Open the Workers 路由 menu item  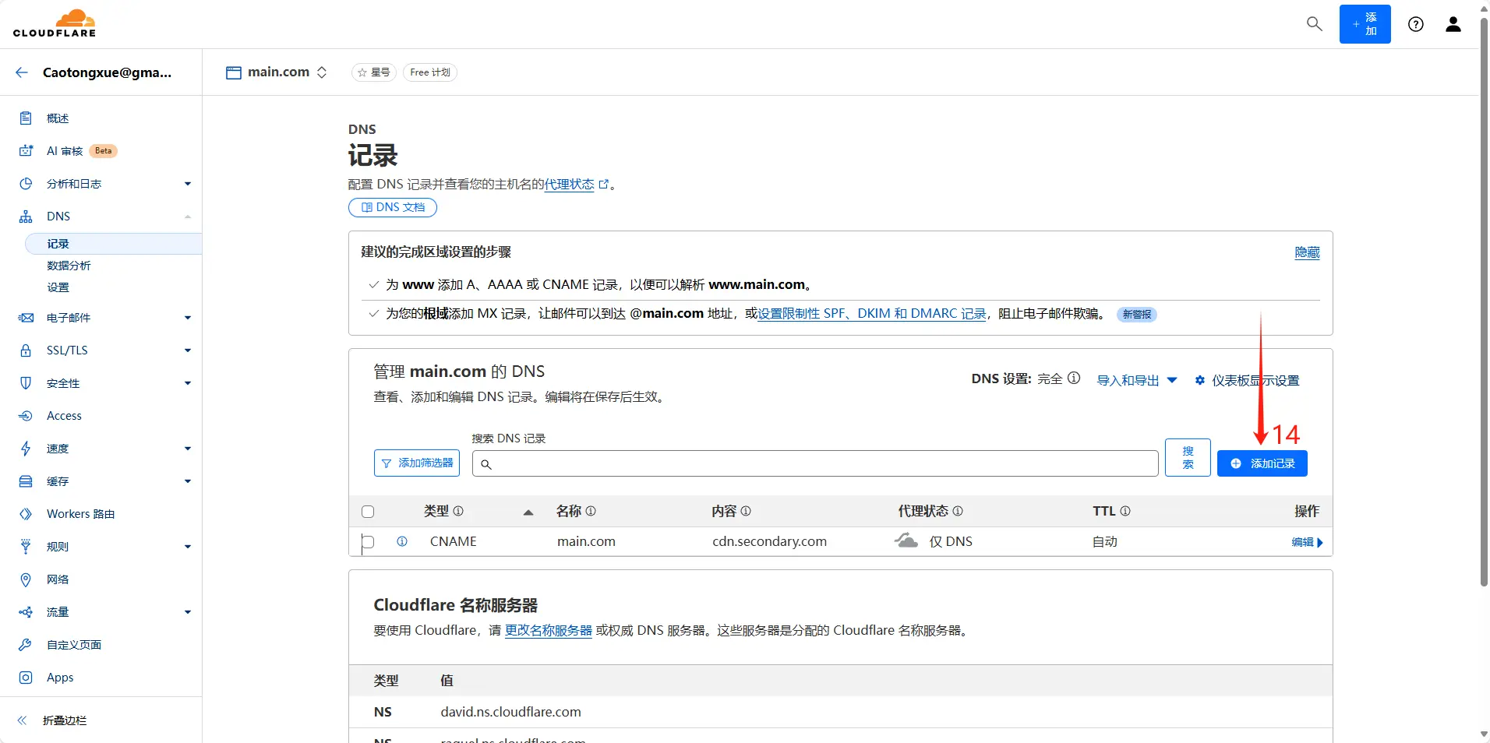pyautogui.click(x=80, y=514)
